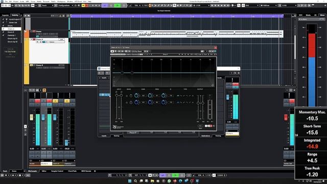327x184 pixels.
Task: Toggle yellow mute on Drums B mixer channel
Action: 55,101
